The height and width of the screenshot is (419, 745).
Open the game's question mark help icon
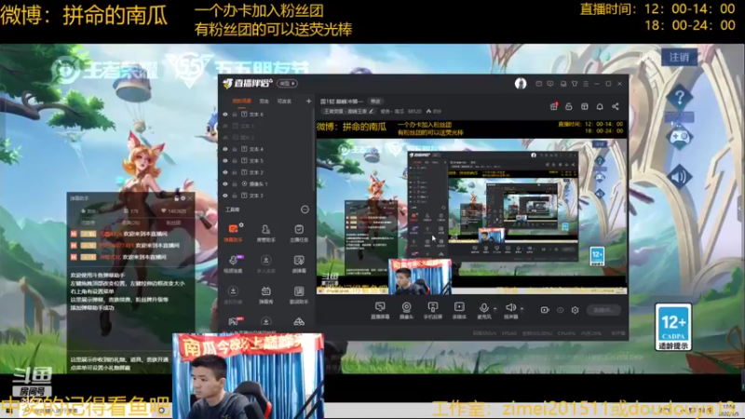(680, 98)
